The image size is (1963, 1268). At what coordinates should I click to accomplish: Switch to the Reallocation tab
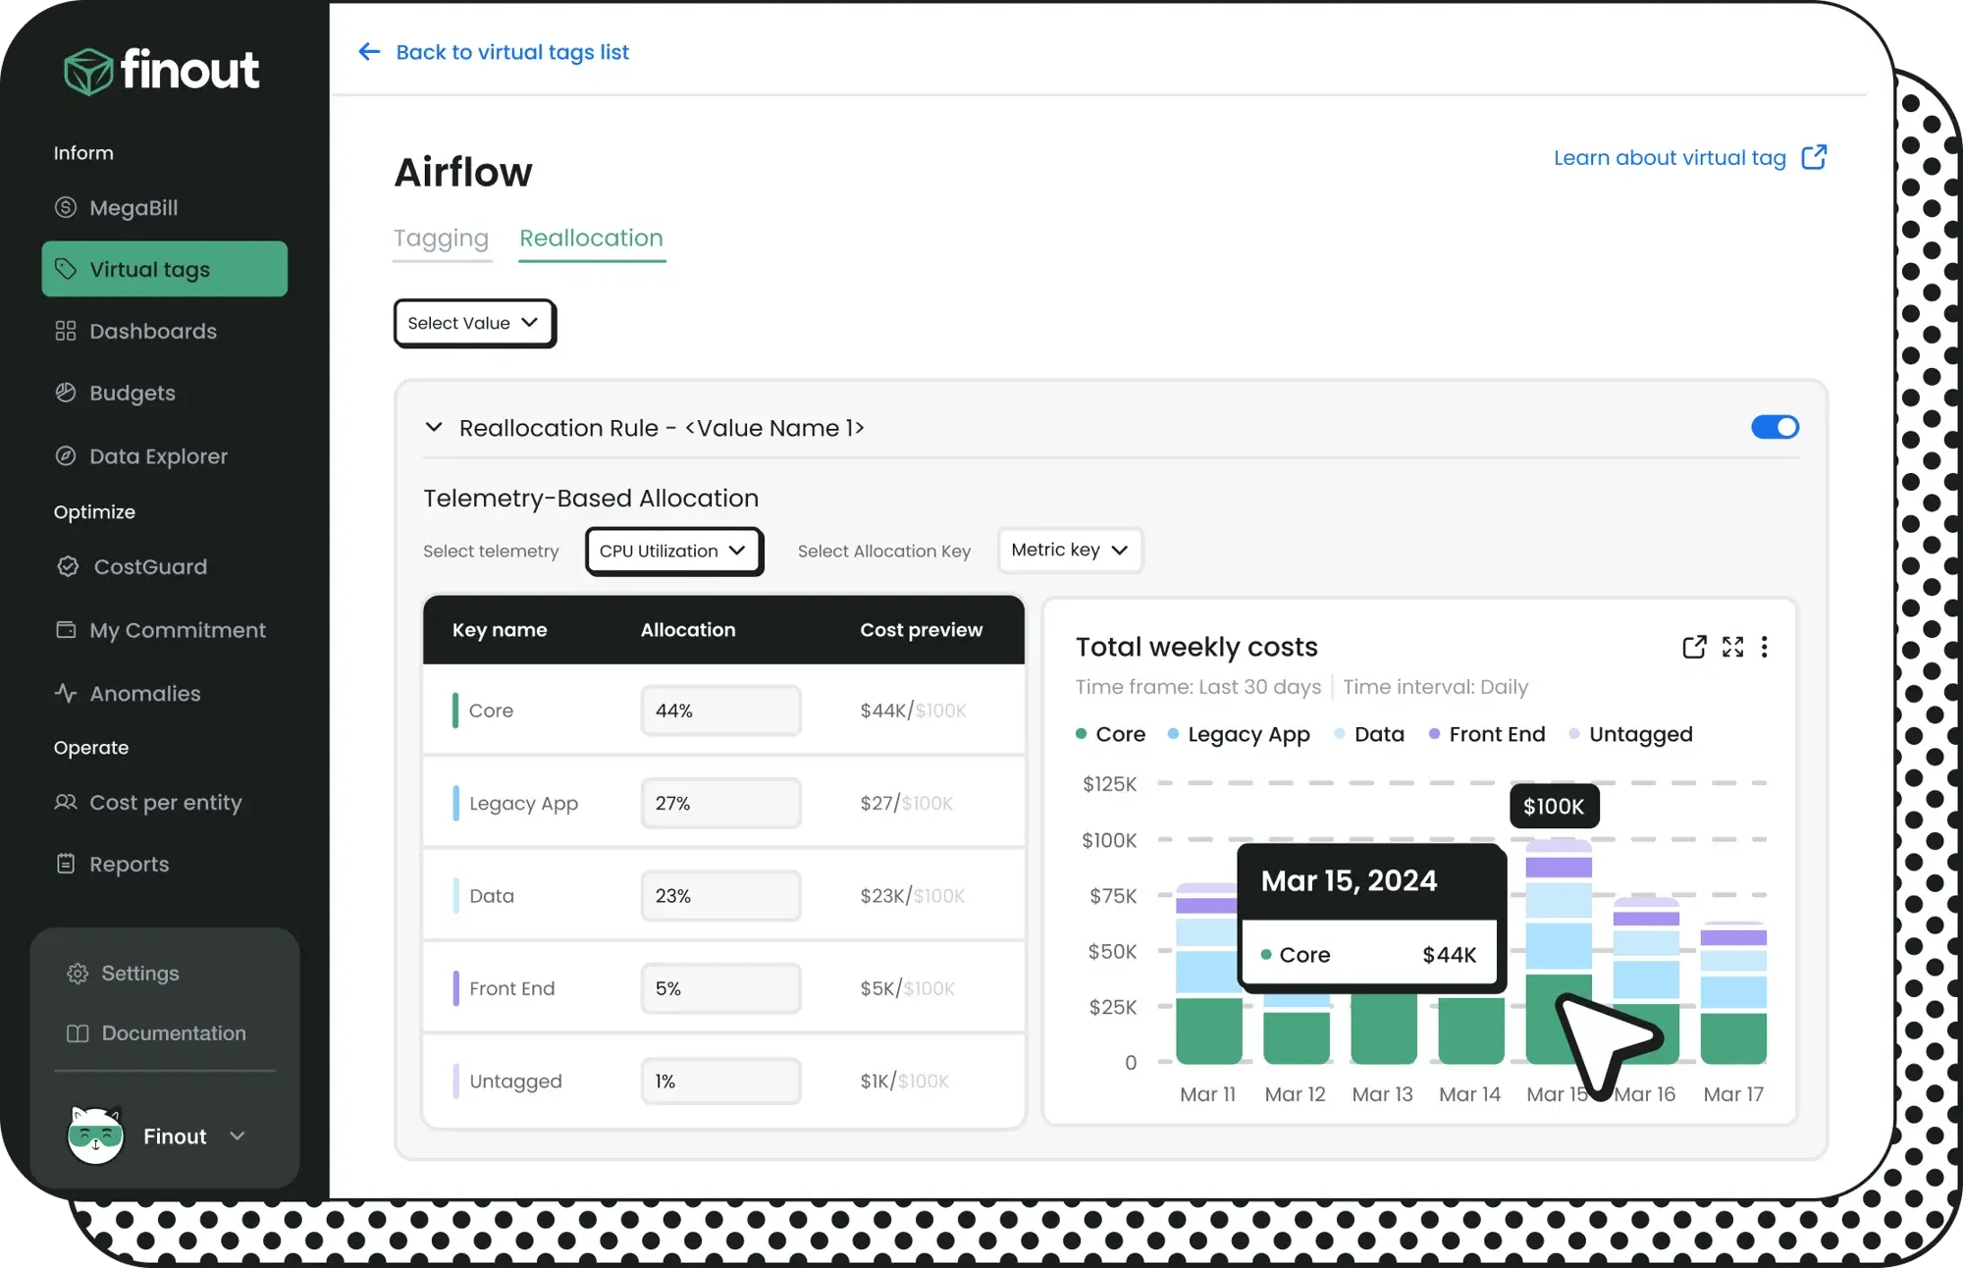[x=591, y=238]
